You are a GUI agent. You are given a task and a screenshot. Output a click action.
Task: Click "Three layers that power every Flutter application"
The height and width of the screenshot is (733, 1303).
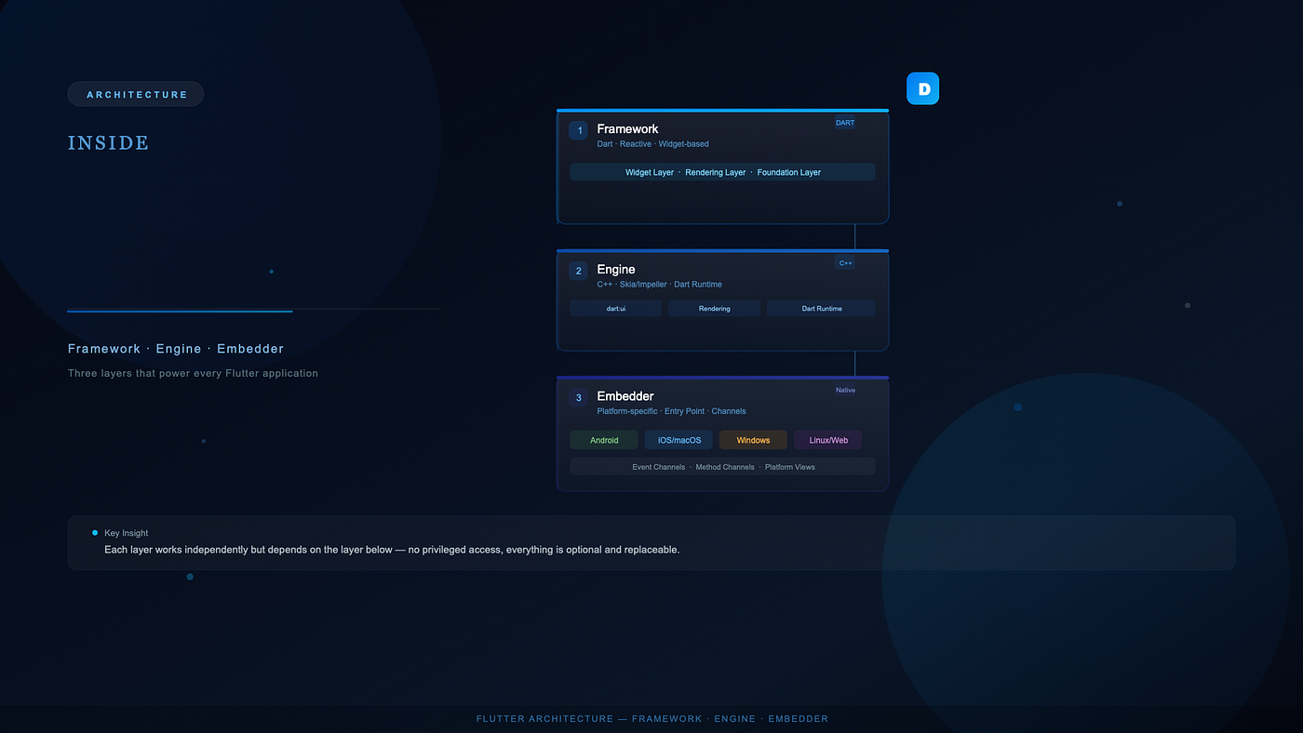click(194, 373)
